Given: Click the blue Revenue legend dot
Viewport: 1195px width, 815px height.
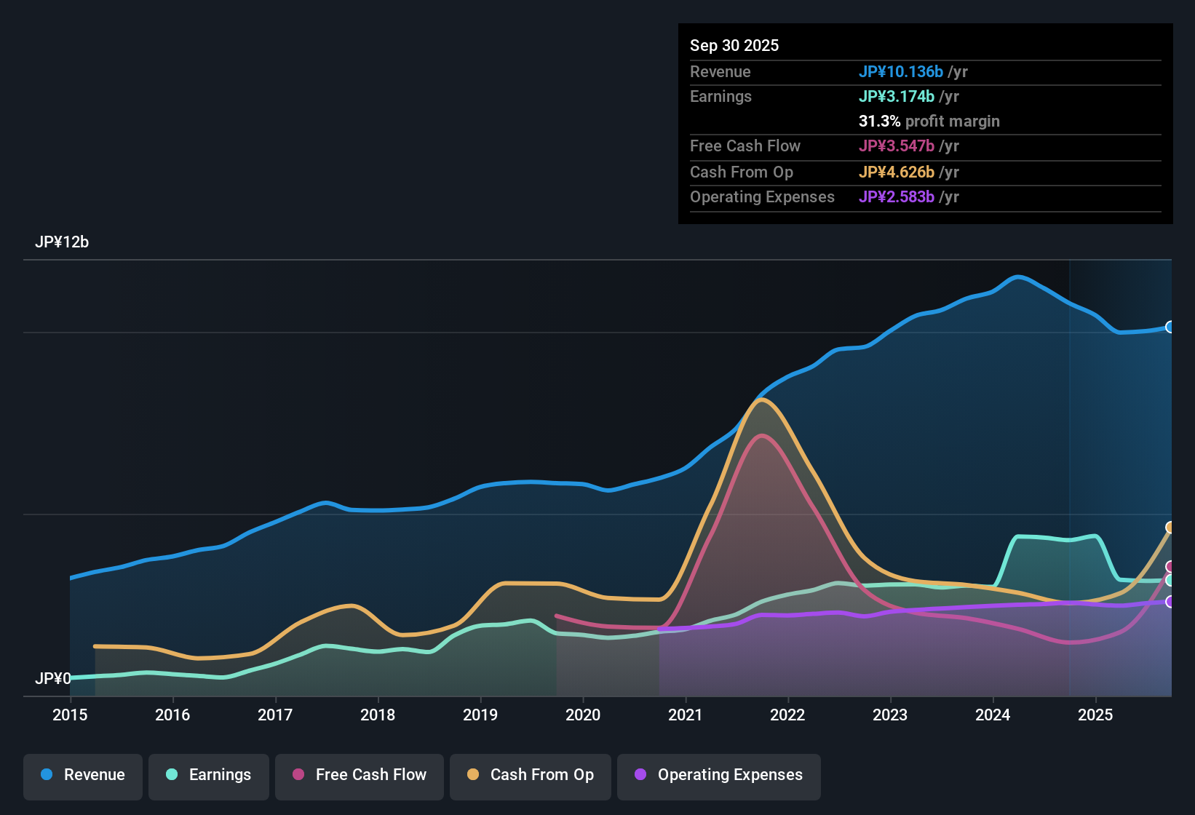Looking at the screenshot, I should pos(47,774).
